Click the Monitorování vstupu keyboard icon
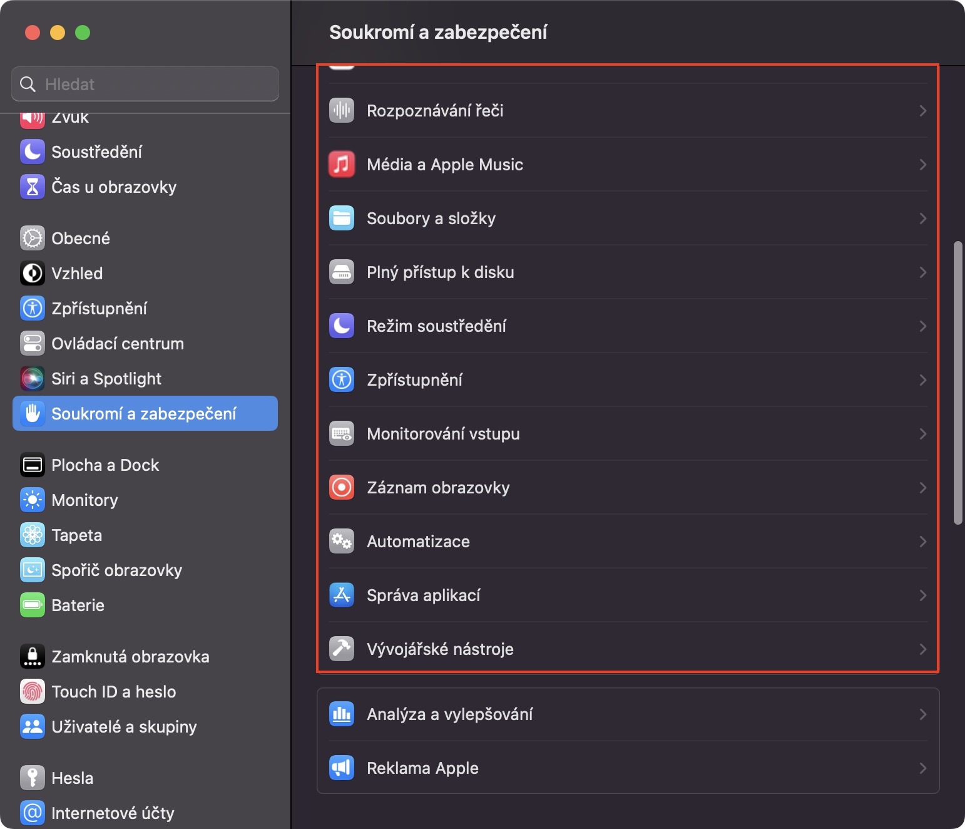The height and width of the screenshot is (829, 965). tap(342, 434)
